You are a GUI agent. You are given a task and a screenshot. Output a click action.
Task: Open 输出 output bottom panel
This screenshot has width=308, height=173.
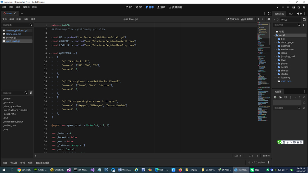(x=5, y=163)
